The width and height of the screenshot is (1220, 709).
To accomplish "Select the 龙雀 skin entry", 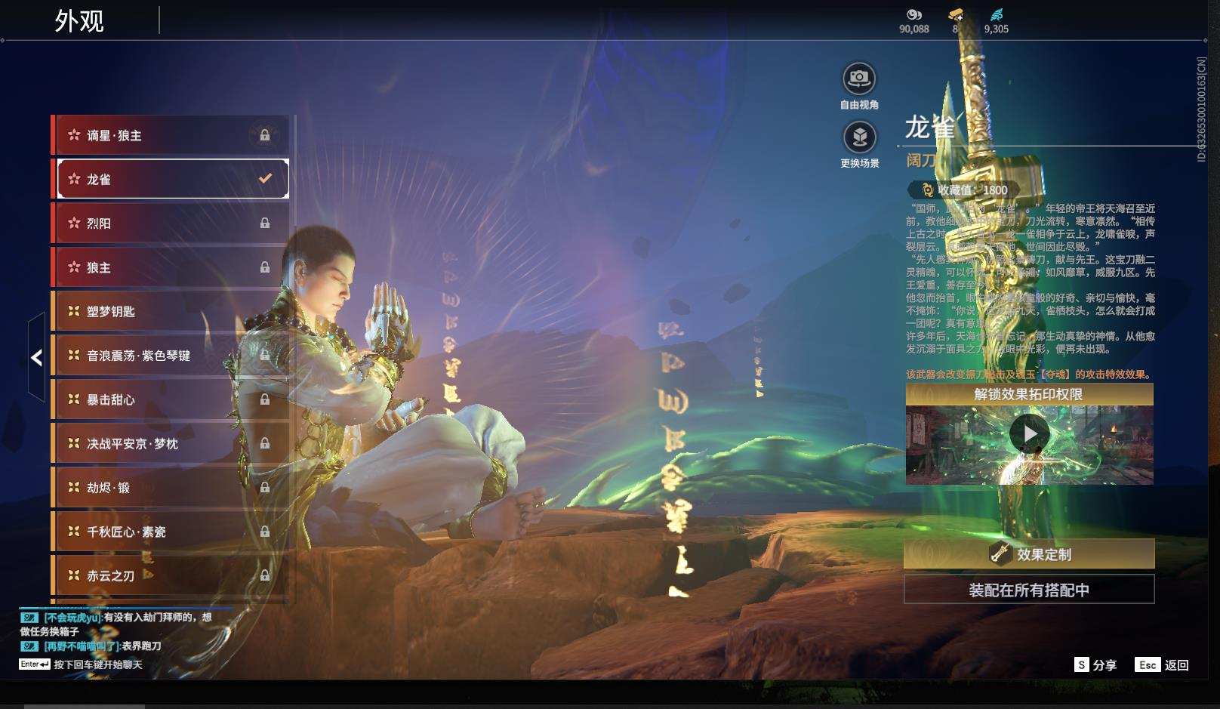I will coord(173,179).
